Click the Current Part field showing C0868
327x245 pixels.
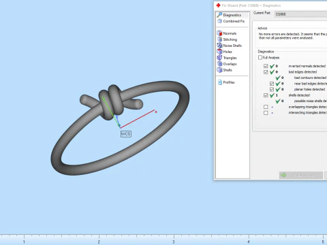tap(300, 14)
